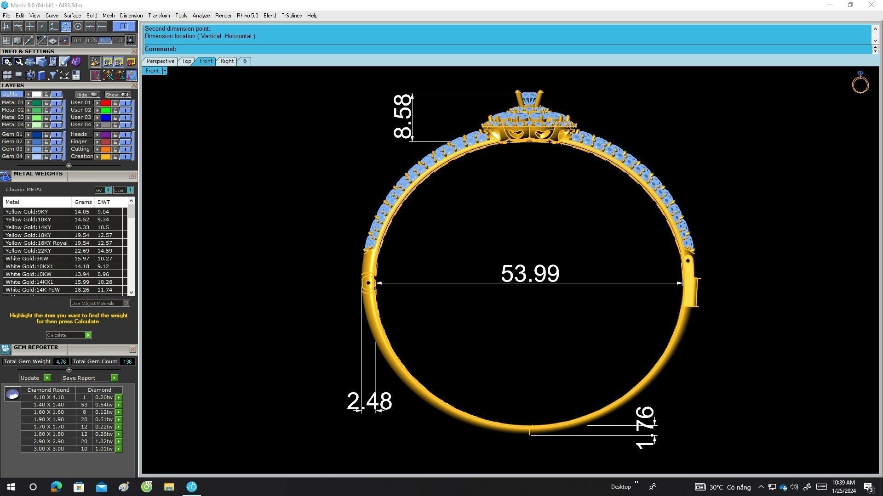Click the Creation layer orange color swatch

click(106, 157)
